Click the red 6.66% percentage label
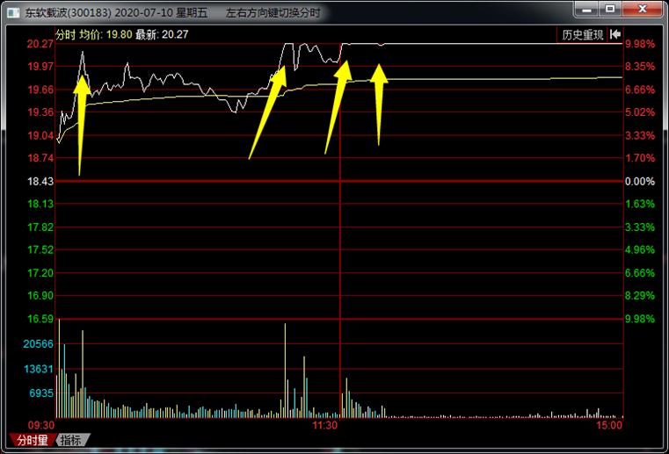 coord(640,90)
